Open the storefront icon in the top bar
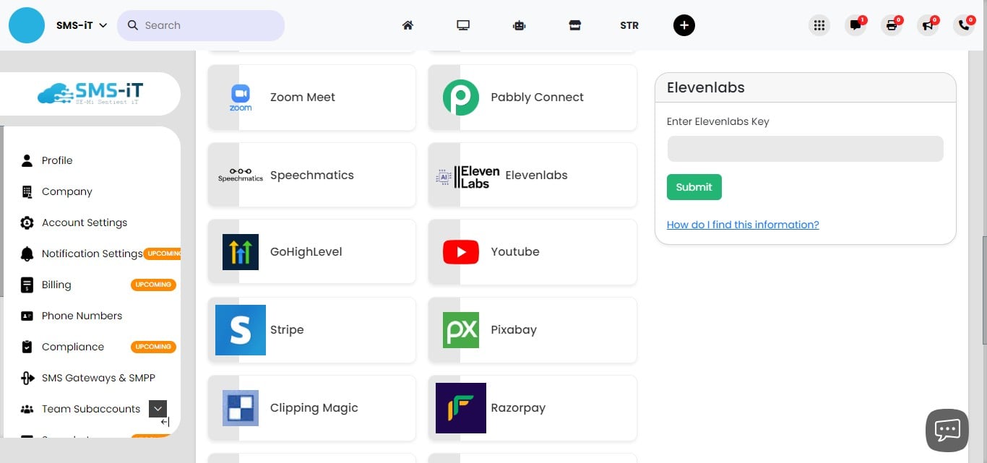Screen dimensions: 987x463 point(574,25)
